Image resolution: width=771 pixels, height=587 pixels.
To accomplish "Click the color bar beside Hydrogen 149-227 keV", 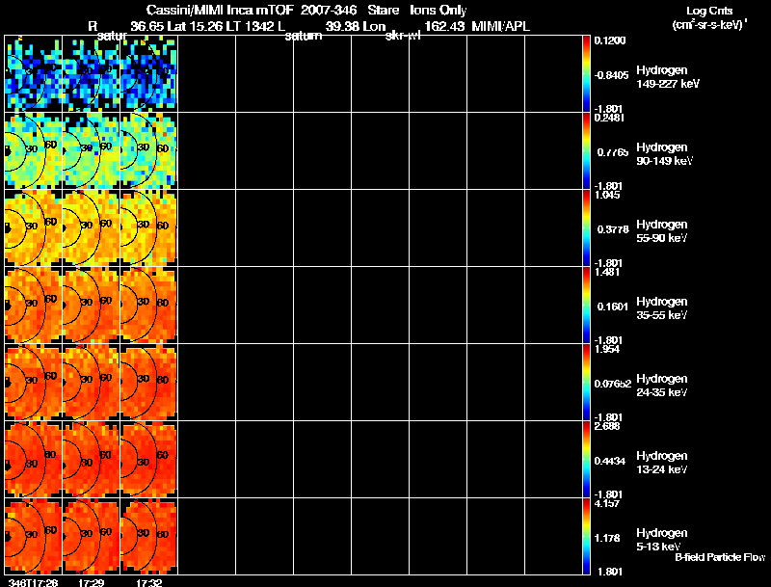I will [x=587, y=73].
